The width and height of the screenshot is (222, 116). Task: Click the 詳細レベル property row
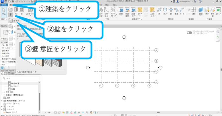pos(9,53)
